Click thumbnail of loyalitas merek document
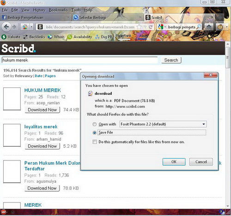Viewport: 231px width, 216px height. pos(12,135)
